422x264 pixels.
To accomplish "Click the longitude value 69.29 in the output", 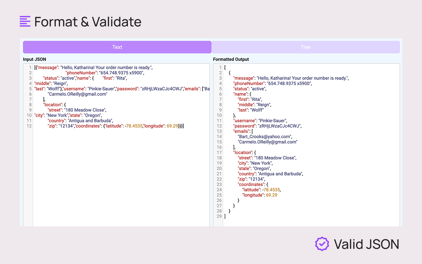I will click(271, 195).
